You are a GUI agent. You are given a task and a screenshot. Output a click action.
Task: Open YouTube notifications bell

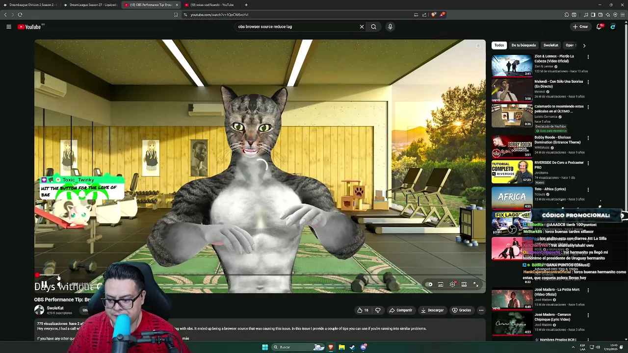point(599,26)
